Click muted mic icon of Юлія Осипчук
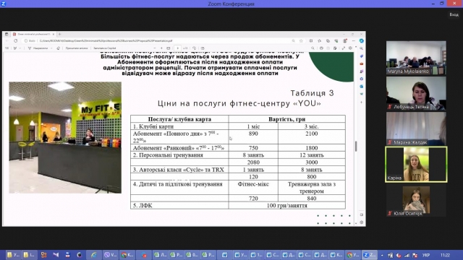This screenshot has width=463, height=260. click(389, 214)
